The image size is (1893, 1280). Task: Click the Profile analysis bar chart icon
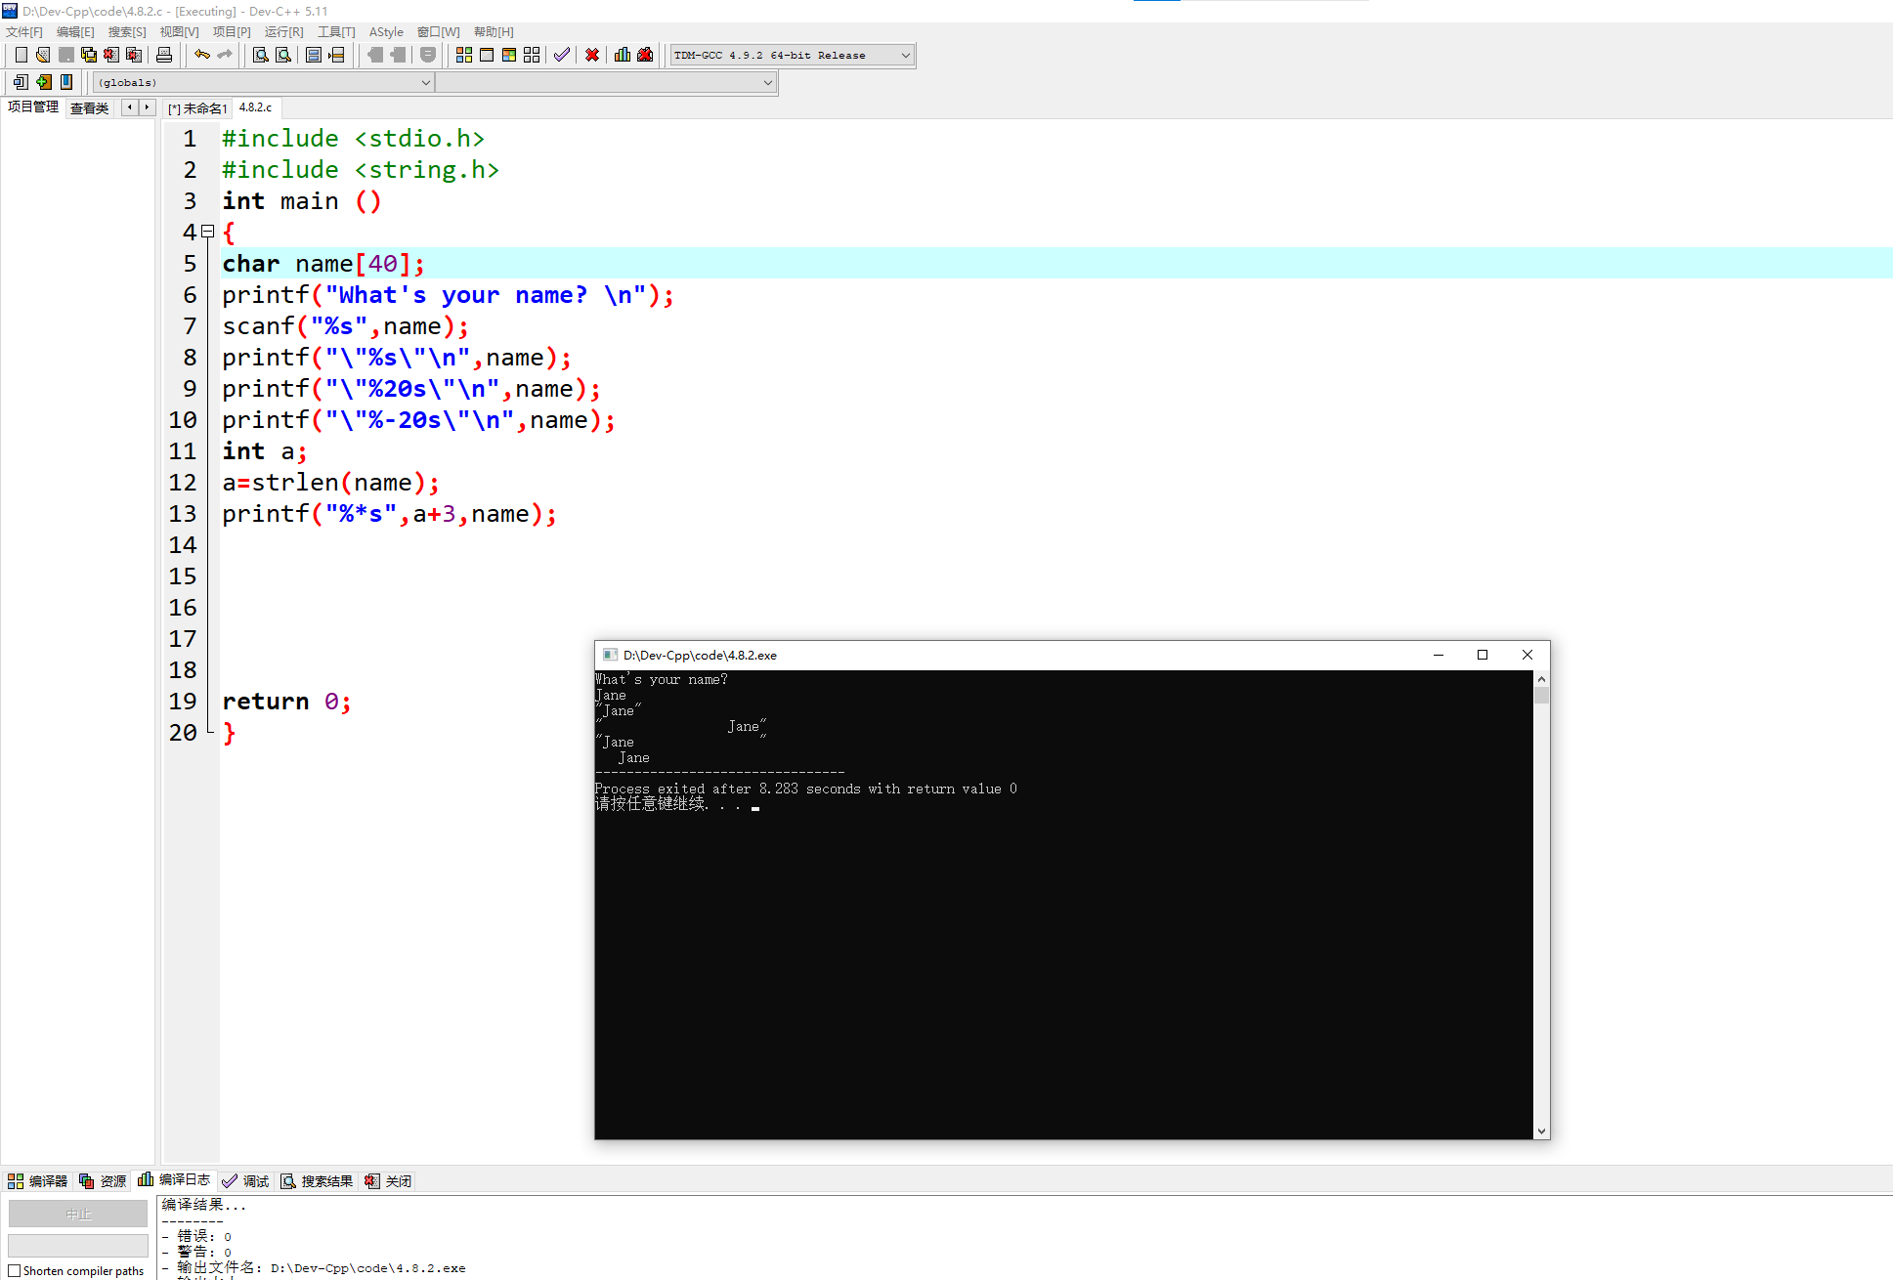pos(623,55)
